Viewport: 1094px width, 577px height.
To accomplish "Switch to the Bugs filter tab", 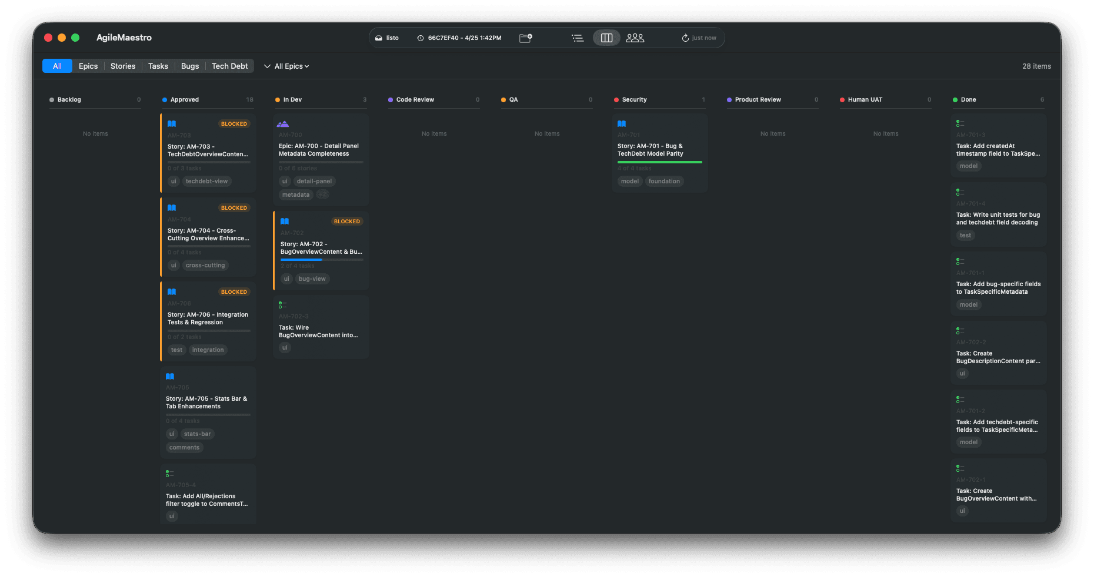I will (x=190, y=66).
